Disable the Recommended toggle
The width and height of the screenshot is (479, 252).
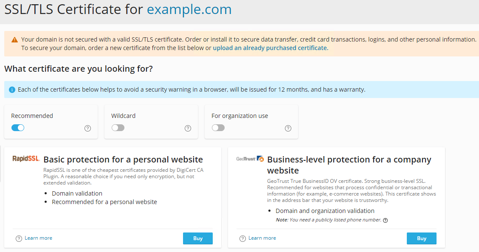coord(18,128)
